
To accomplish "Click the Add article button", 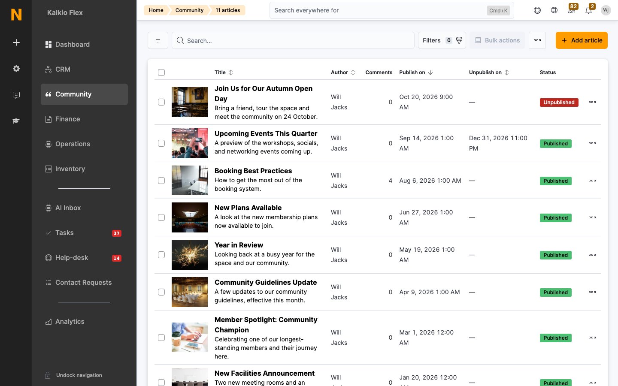I will pos(582,40).
